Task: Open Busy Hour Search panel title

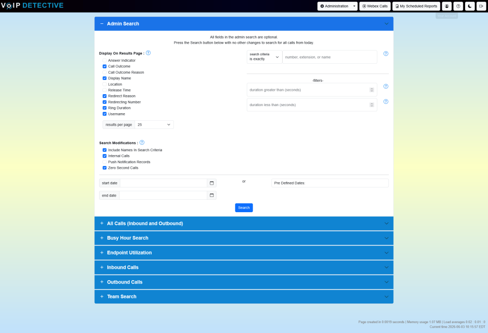Action: pyautogui.click(x=128, y=238)
